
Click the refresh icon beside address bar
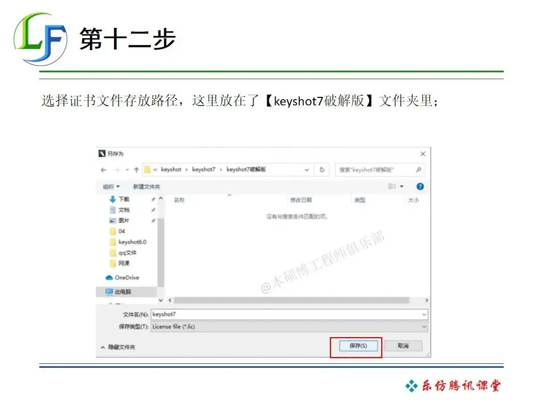tap(322, 170)
